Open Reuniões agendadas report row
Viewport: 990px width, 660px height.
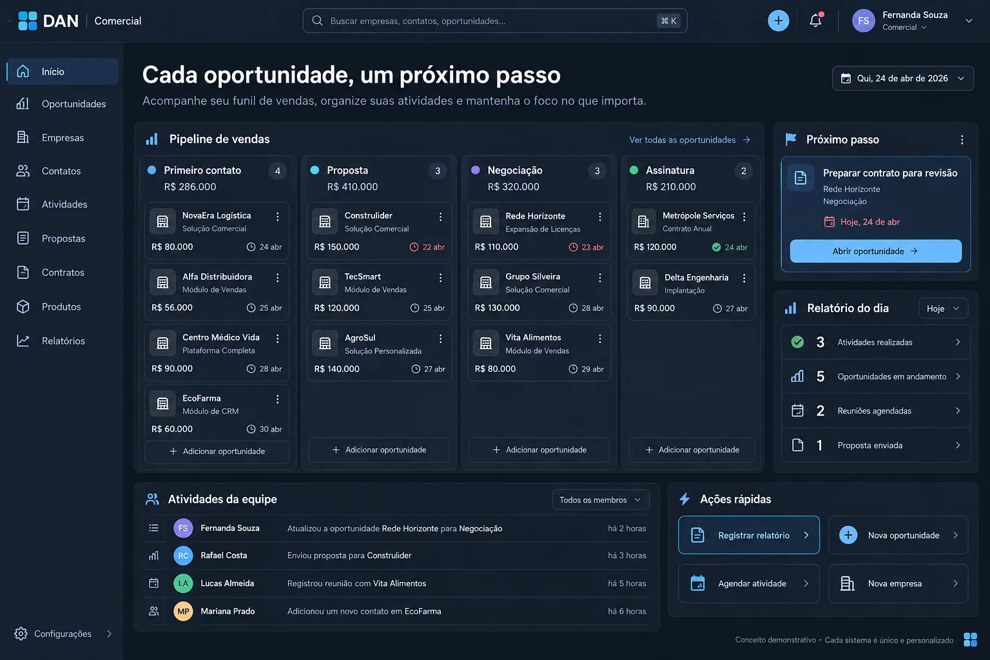[876, 411]
